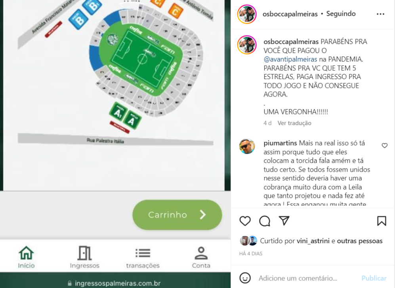Viewport: 395px width, 288px height.
Task: Select the transações list icon
Action: pyautogui.click(x=143, y=253)
